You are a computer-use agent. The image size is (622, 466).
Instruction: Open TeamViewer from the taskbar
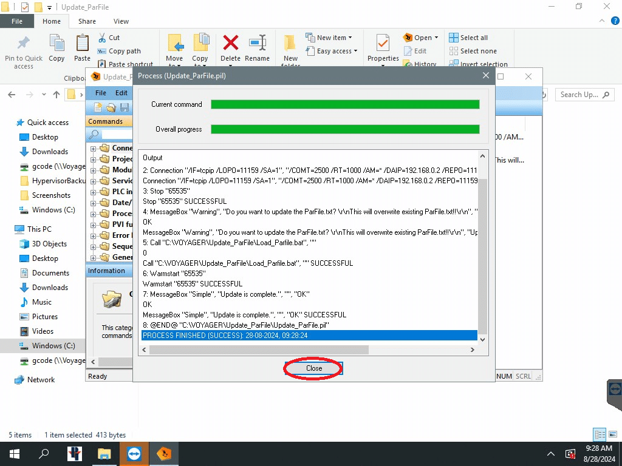(134, 453)
